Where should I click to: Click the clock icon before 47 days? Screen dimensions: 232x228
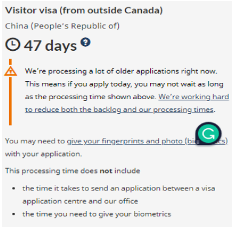pyautogui.click(x=13, y=45)
